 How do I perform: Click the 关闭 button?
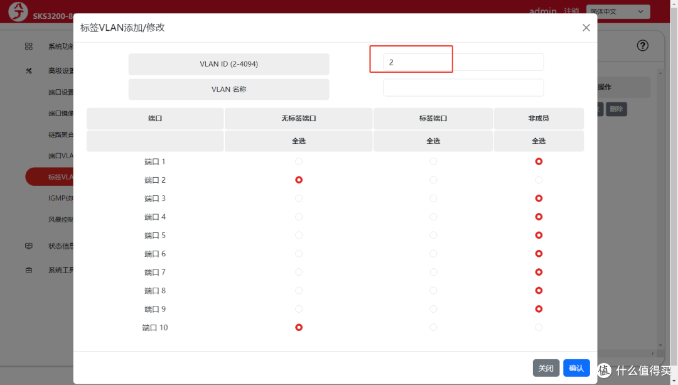click(x=546, y=368)
